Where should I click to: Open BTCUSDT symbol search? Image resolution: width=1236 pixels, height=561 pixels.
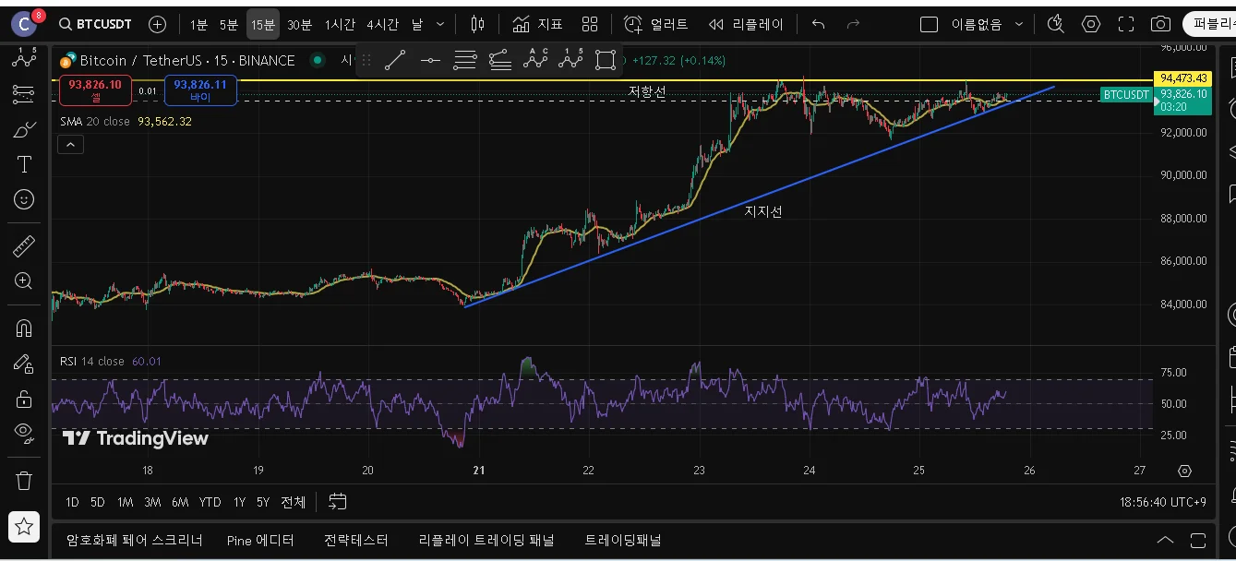pyautogui.click(x=94, y=24)
